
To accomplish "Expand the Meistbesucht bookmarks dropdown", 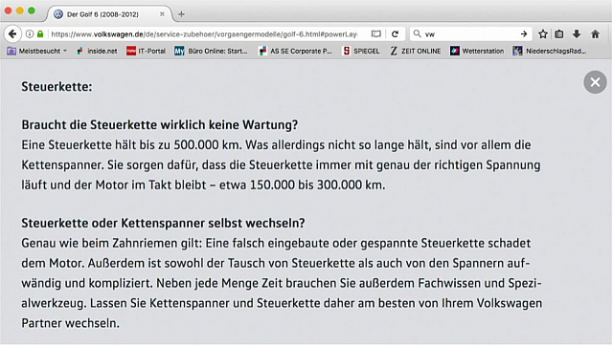I will point(37,51).
